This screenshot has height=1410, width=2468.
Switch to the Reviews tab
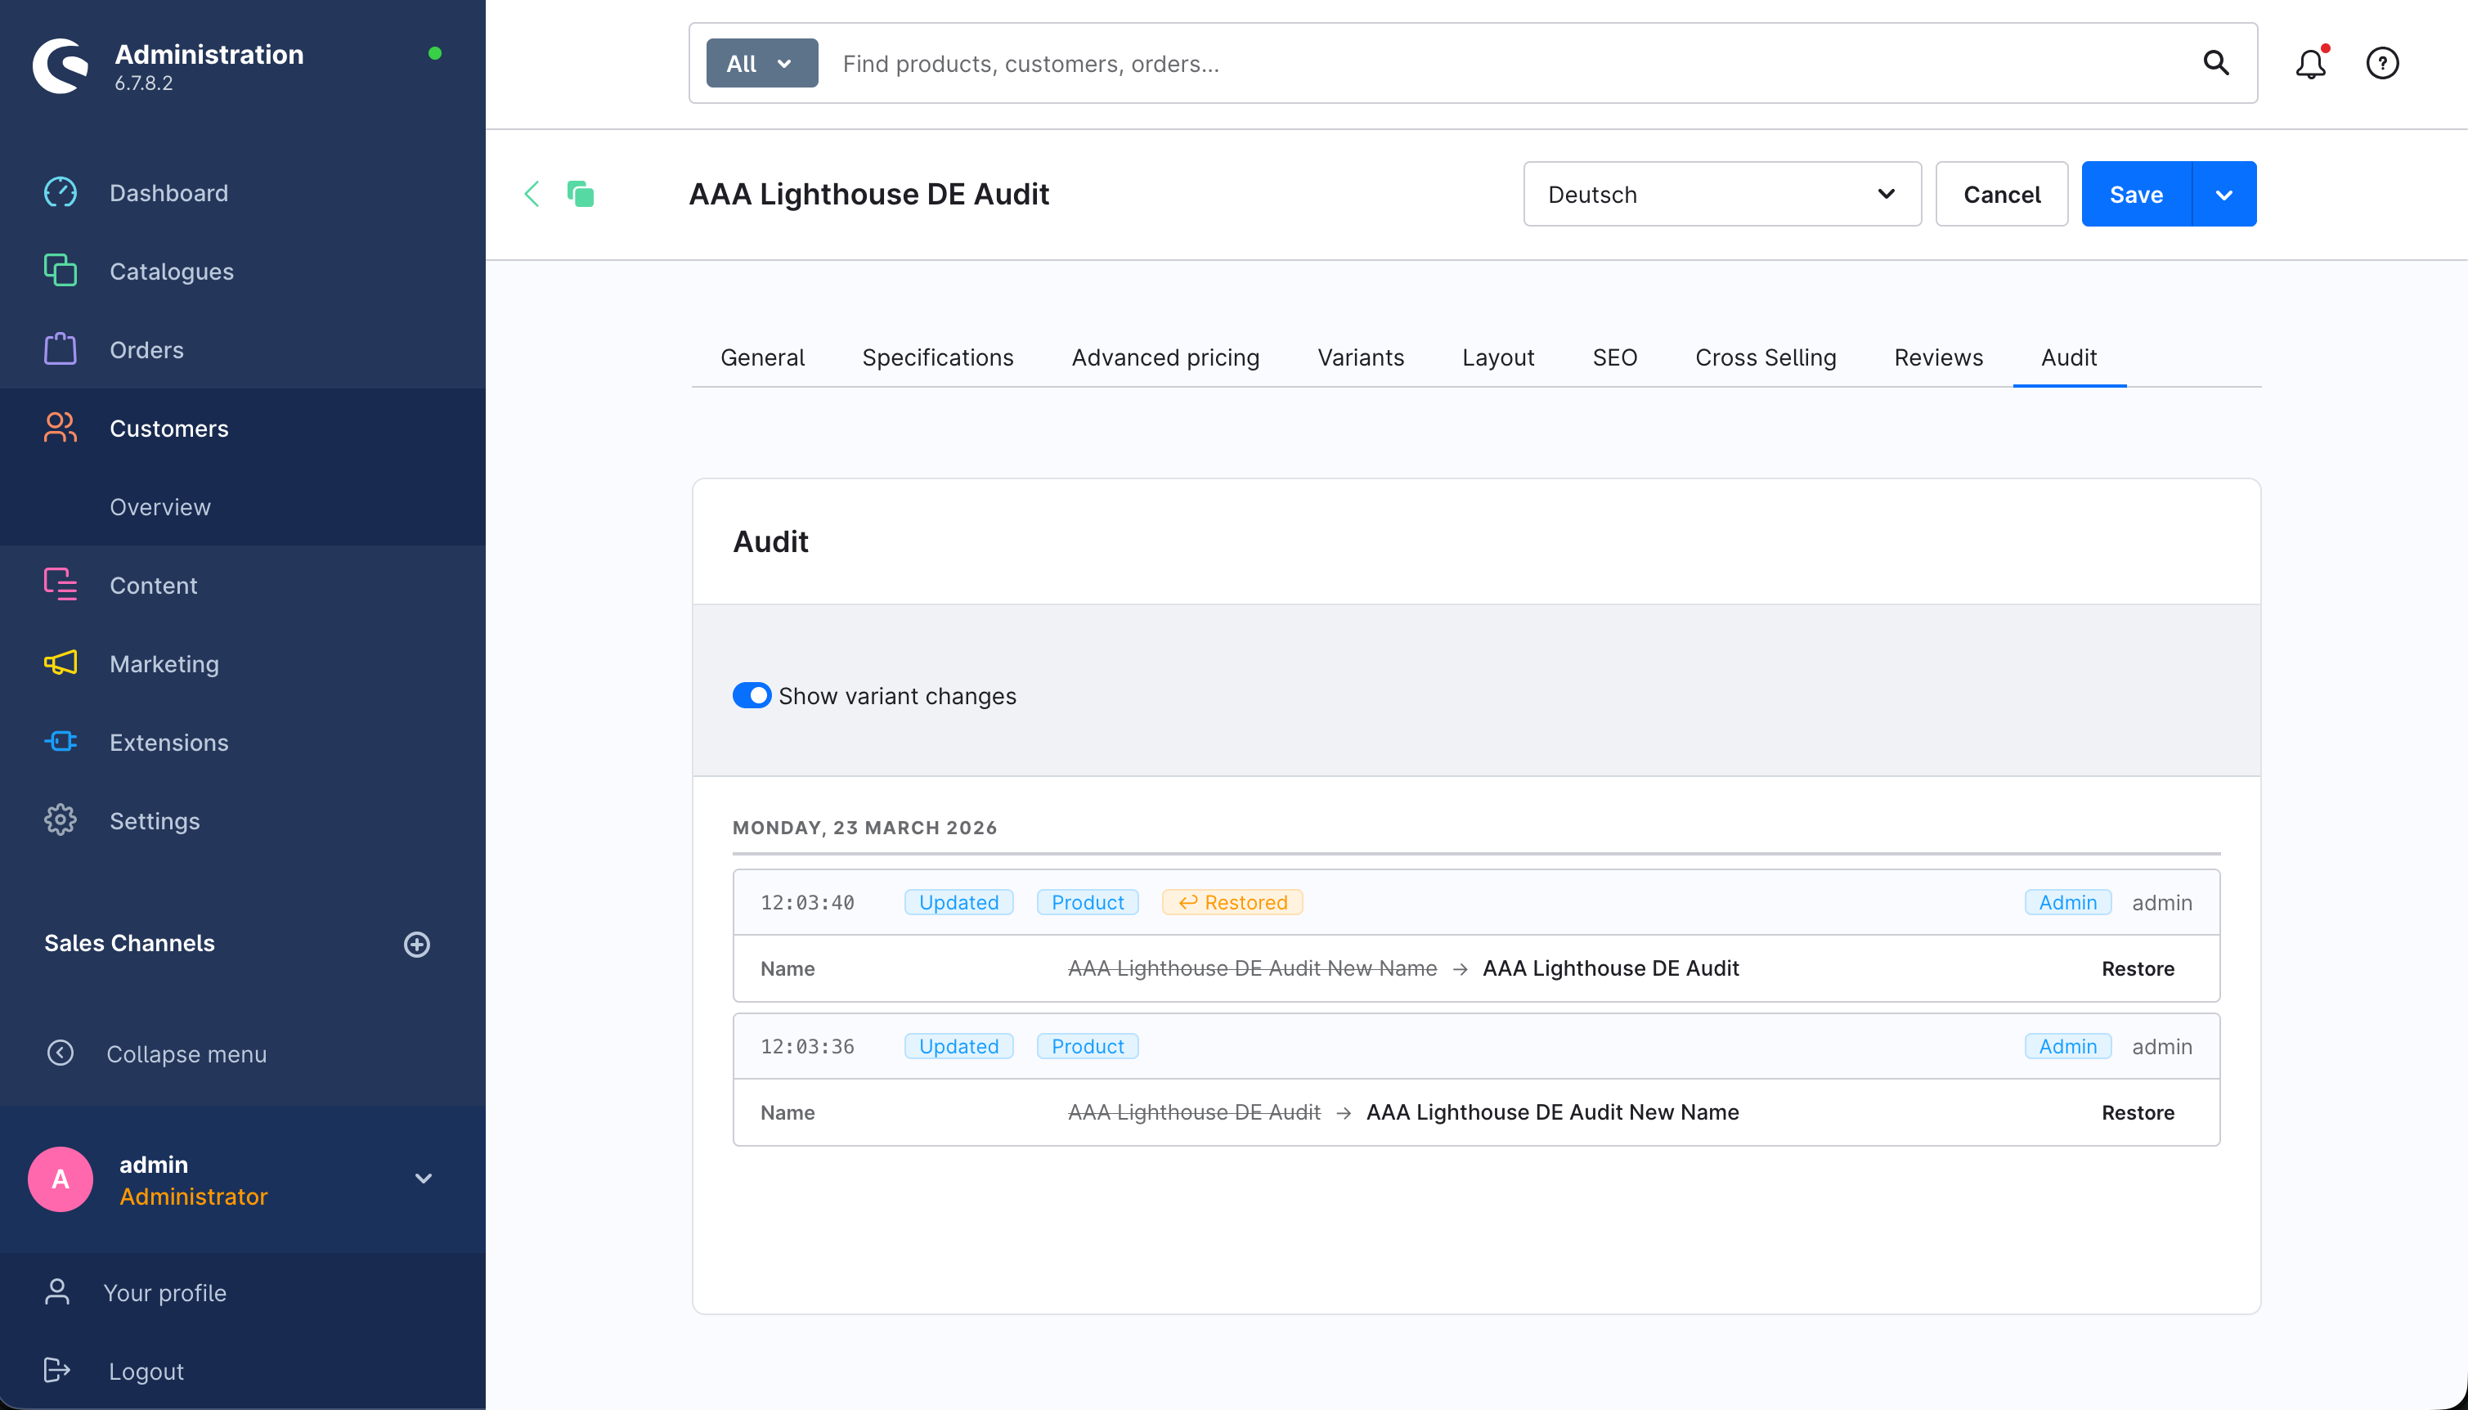(x=1938, y=357)
